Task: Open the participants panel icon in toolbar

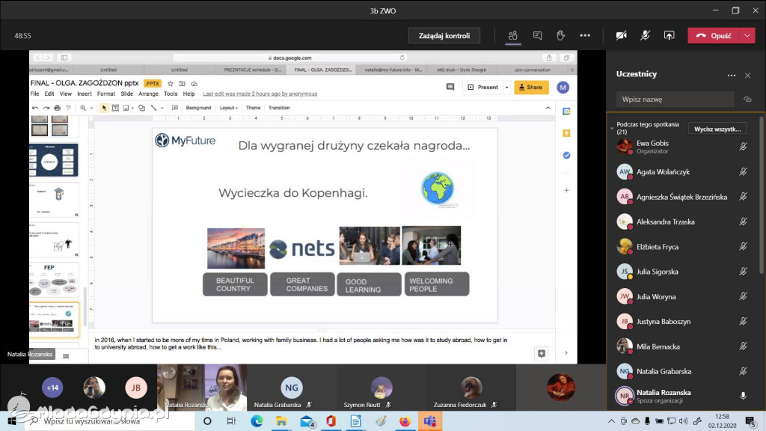Action: 512,35
